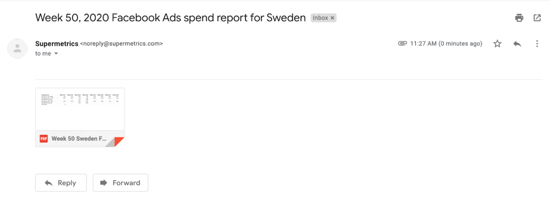This screenshot has height=208, width=556.
Task: Print this email using the printer icon
Action: pyautogui.click(x=519, y=18)
